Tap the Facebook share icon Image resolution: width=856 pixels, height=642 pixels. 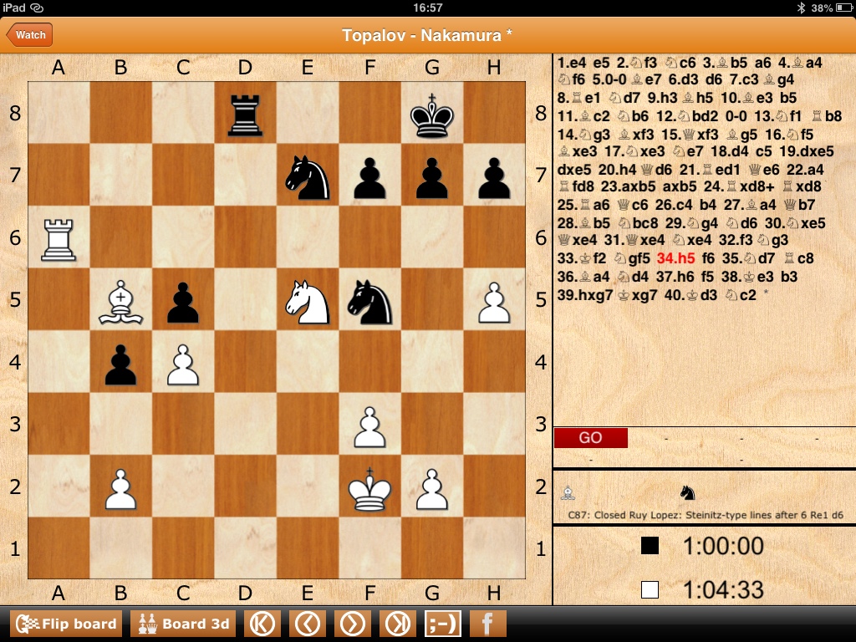coord(487,624)
